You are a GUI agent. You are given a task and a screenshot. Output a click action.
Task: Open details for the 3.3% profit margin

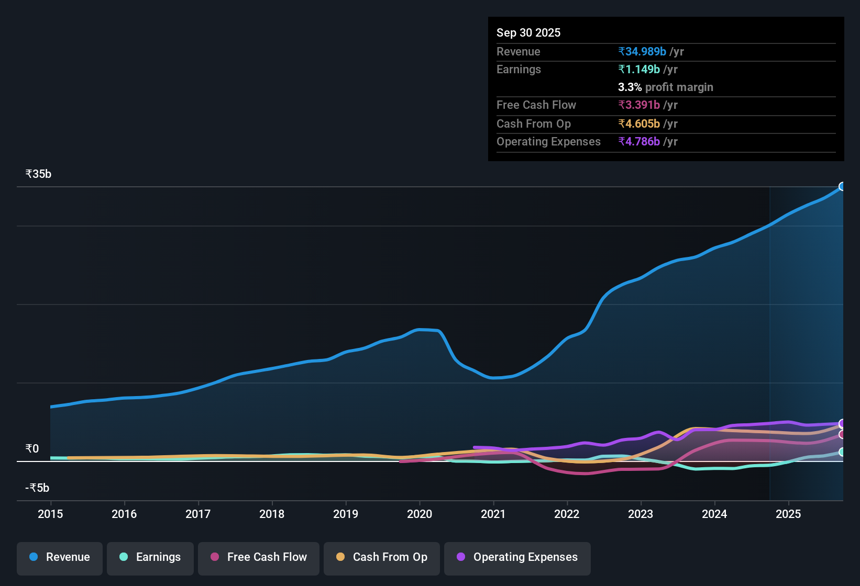pos(665,87)
